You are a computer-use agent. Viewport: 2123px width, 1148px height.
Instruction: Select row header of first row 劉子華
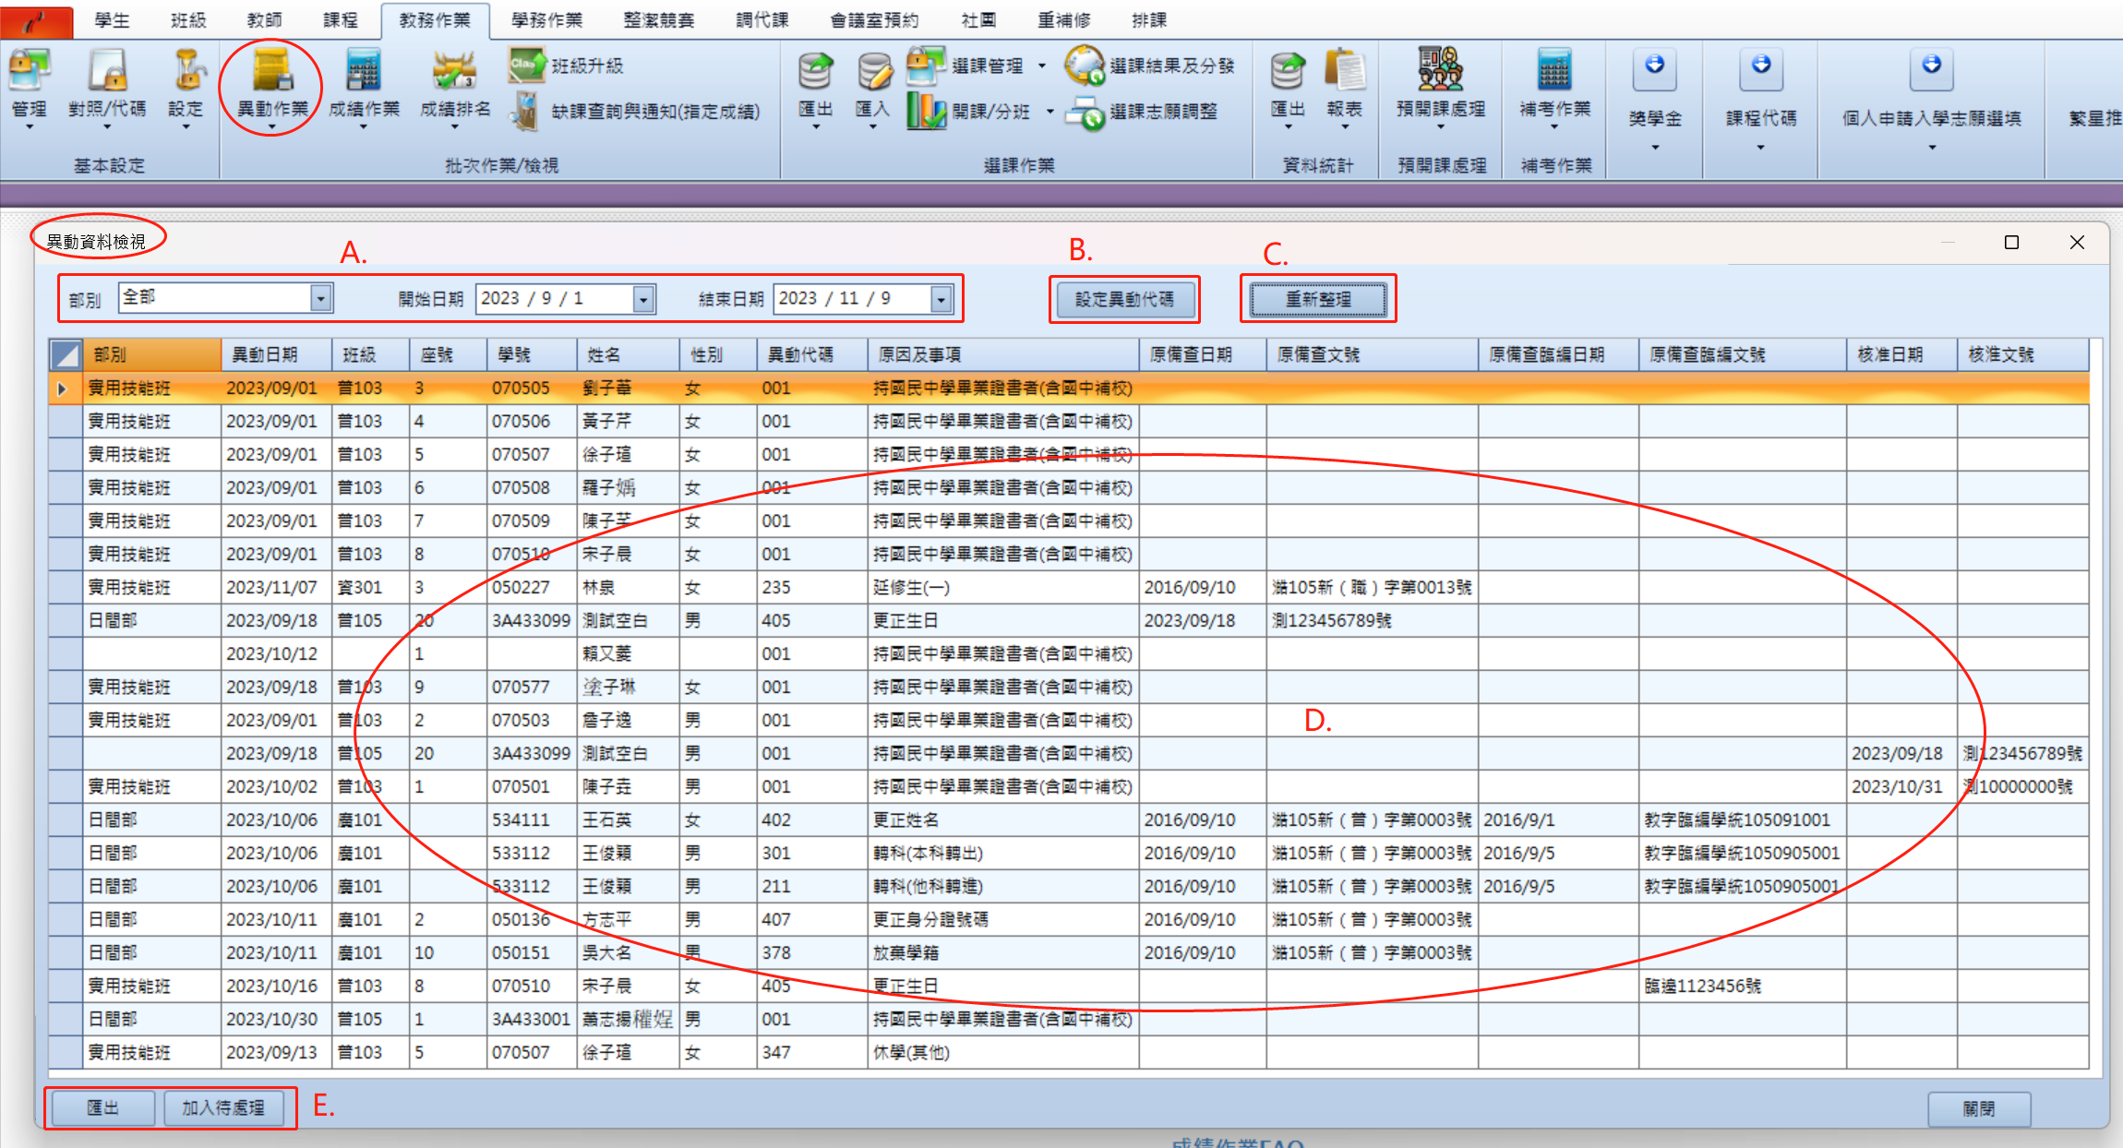pyautogui.click(x=66, y=389)
